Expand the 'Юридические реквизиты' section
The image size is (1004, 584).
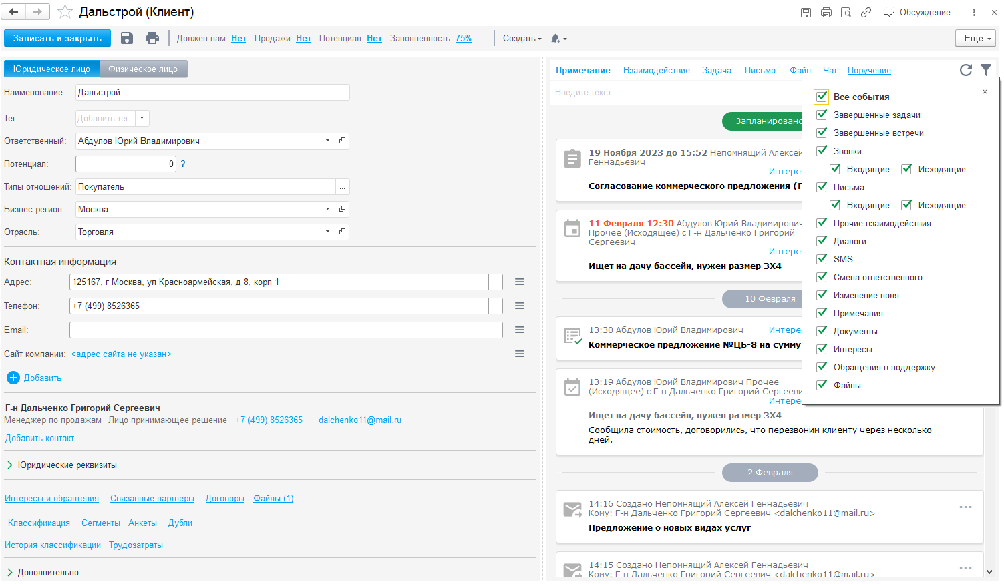tap(10, 465)
